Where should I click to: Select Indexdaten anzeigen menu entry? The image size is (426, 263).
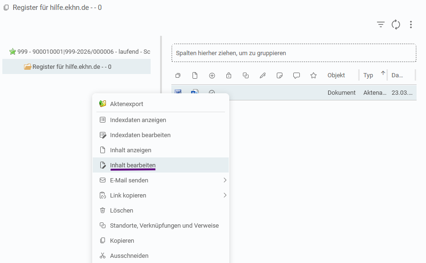pyautogui.click(x=161, y=120)
